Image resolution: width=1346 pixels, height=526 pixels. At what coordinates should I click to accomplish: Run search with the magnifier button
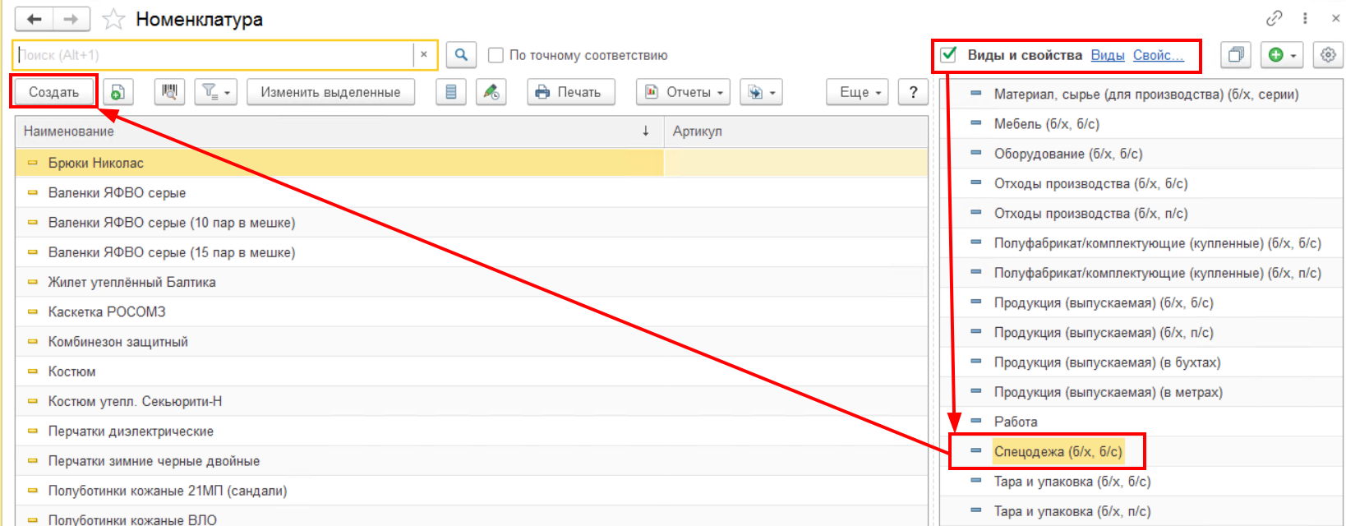(461, 55)
